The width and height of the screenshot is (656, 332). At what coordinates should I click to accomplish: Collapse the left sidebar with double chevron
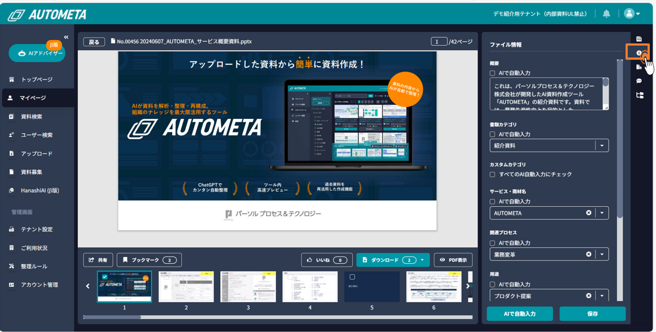[66, 37]
